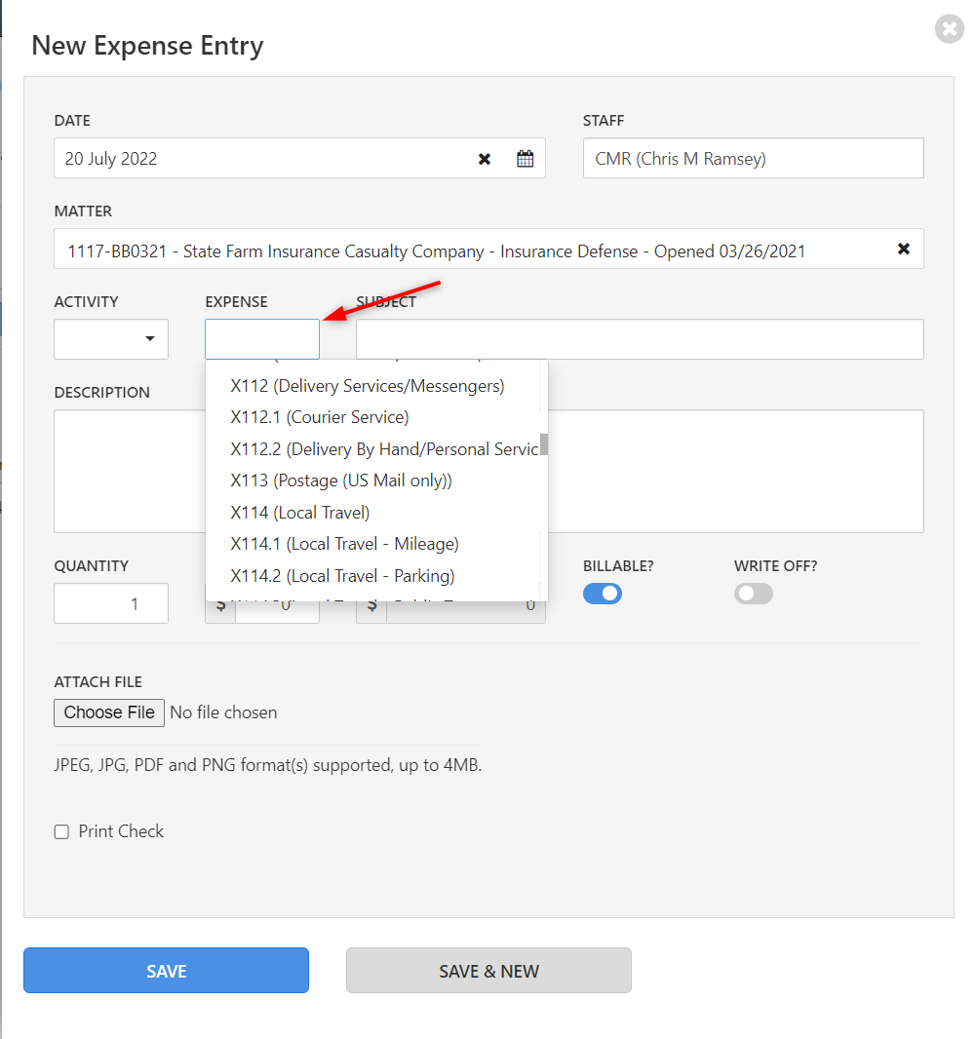Enable the Write Off toggle

tap(753, 593)
